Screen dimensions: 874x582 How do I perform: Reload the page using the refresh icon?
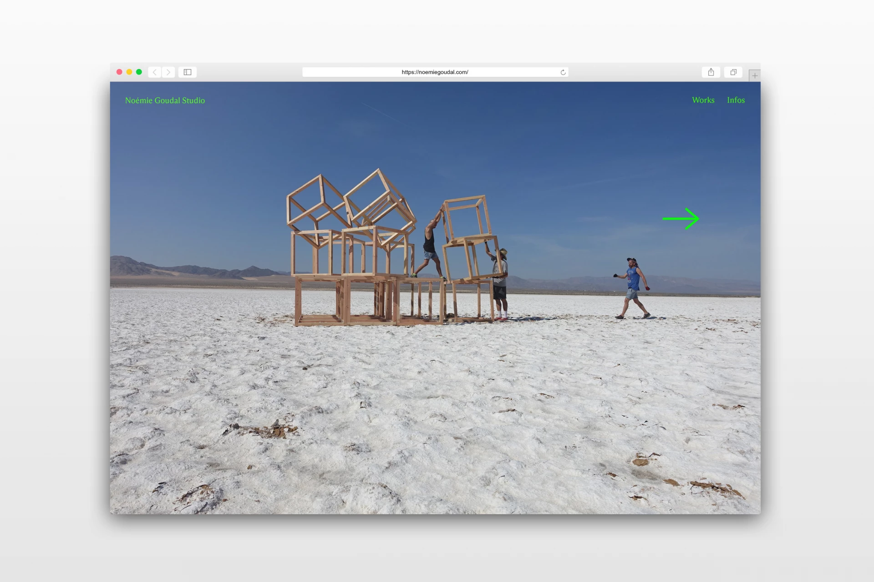[563, 72]
